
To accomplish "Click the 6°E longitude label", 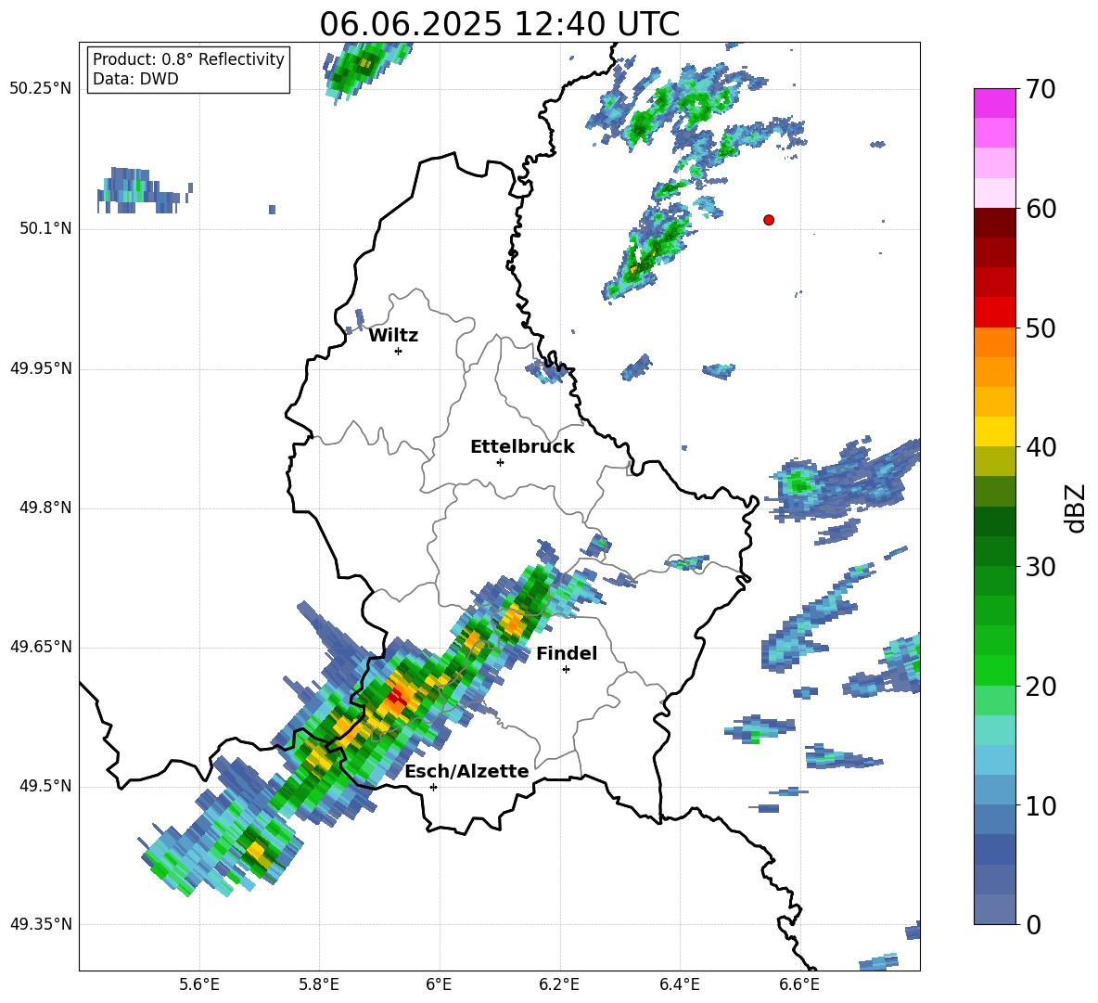I will pyautogui.click(x=439, y=984).
